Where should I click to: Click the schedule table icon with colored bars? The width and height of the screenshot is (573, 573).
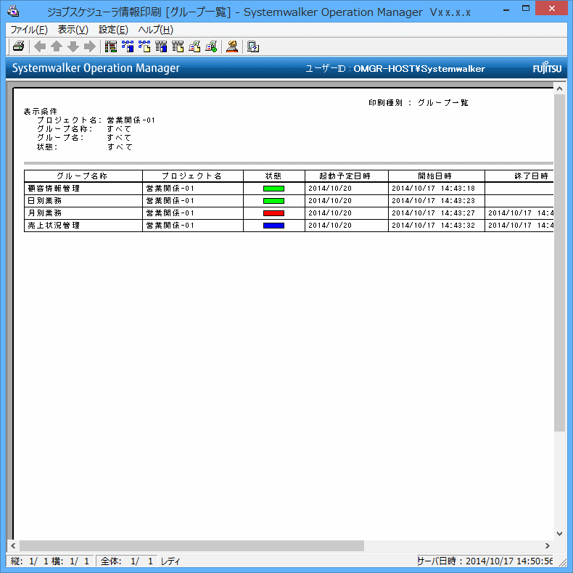point(111,46)
